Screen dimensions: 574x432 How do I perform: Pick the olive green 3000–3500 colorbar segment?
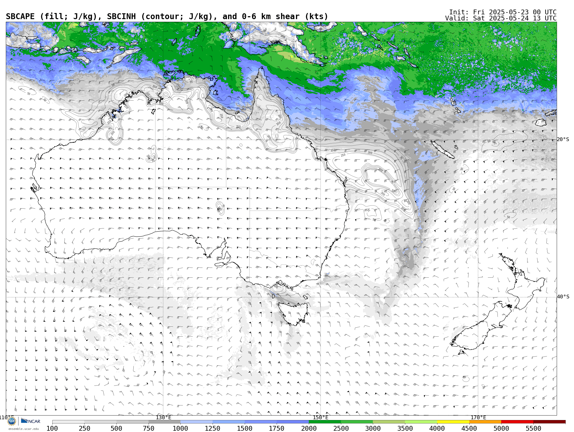[389, 422]
